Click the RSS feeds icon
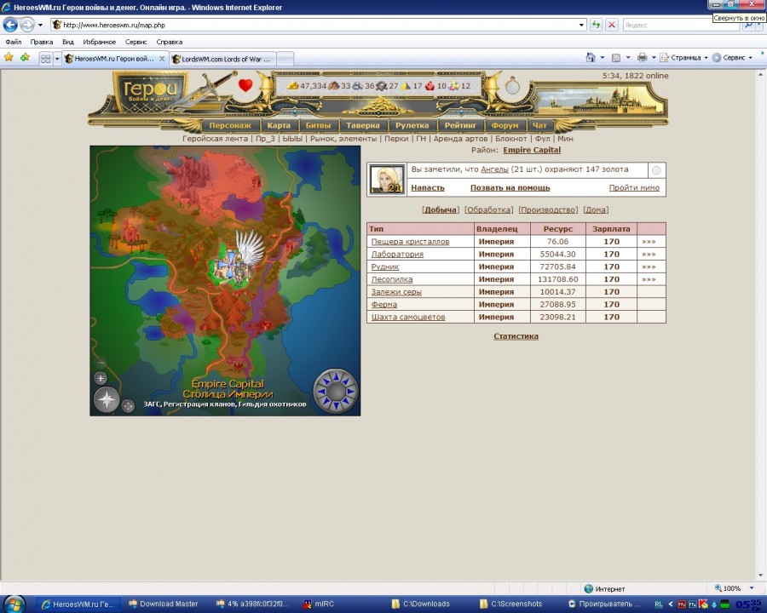 tap(616, 58)
